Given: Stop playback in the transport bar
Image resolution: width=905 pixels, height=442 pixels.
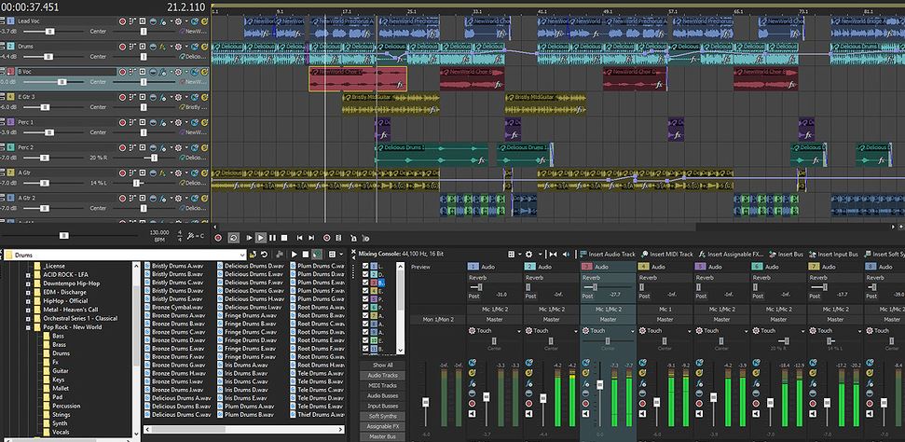Looking at the screenshot, I should click(x=284, y=238).
